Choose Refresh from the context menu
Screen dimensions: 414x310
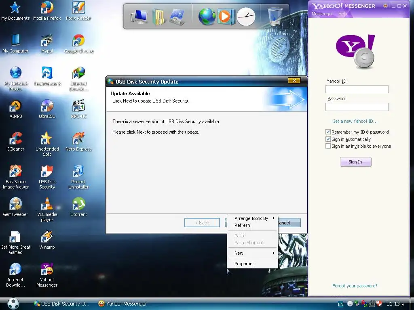coord(252,225)
